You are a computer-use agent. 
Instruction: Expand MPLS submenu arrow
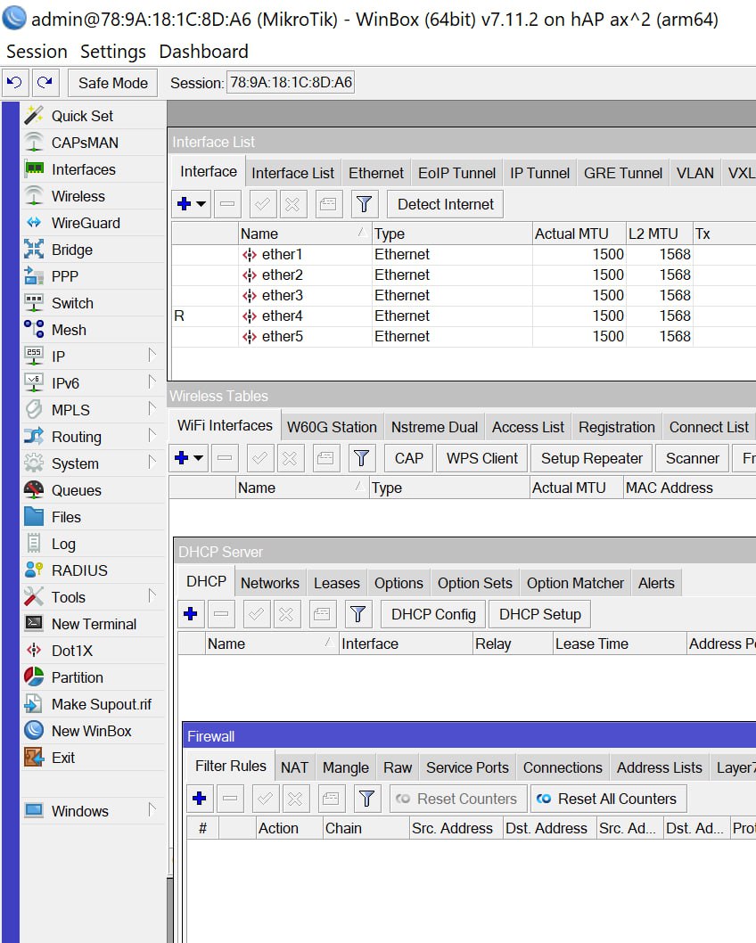(152, 409)
